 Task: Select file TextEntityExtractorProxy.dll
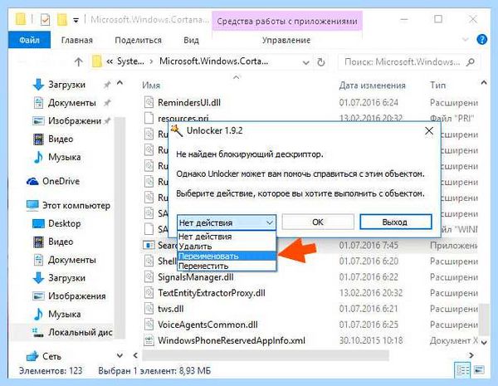click(x=212, y=293)
